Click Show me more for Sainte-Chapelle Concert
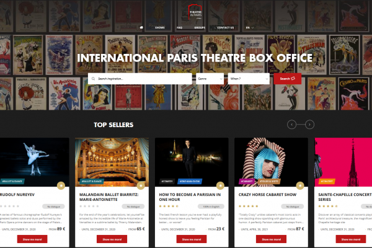Screen dimensions: 372x248 point(351,239)
